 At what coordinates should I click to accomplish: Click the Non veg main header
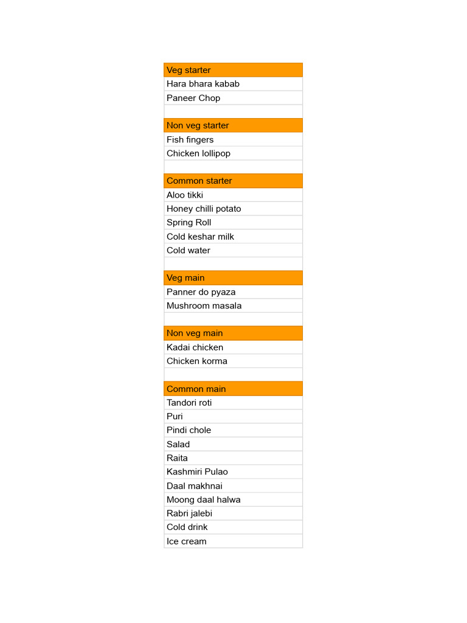tap(233, 333)
